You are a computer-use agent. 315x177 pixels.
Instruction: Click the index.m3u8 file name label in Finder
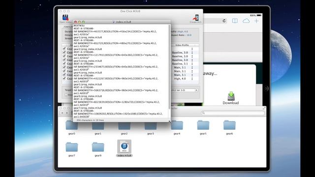tap(125, 155)
